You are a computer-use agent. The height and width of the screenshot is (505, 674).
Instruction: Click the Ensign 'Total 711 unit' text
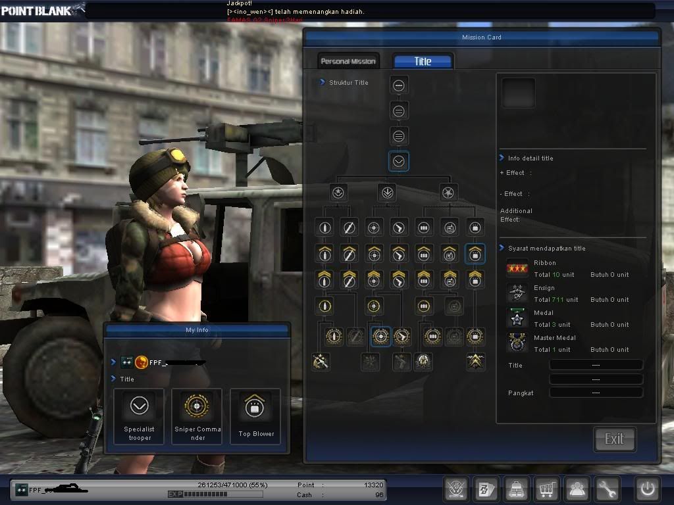click(x=556, y=300)
